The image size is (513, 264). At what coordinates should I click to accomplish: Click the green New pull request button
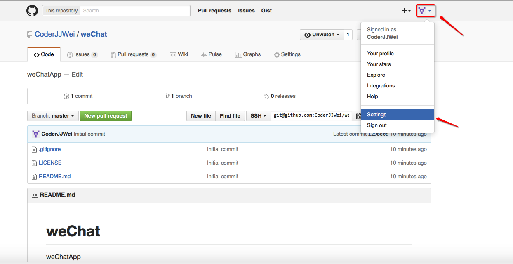pos(106,116)
